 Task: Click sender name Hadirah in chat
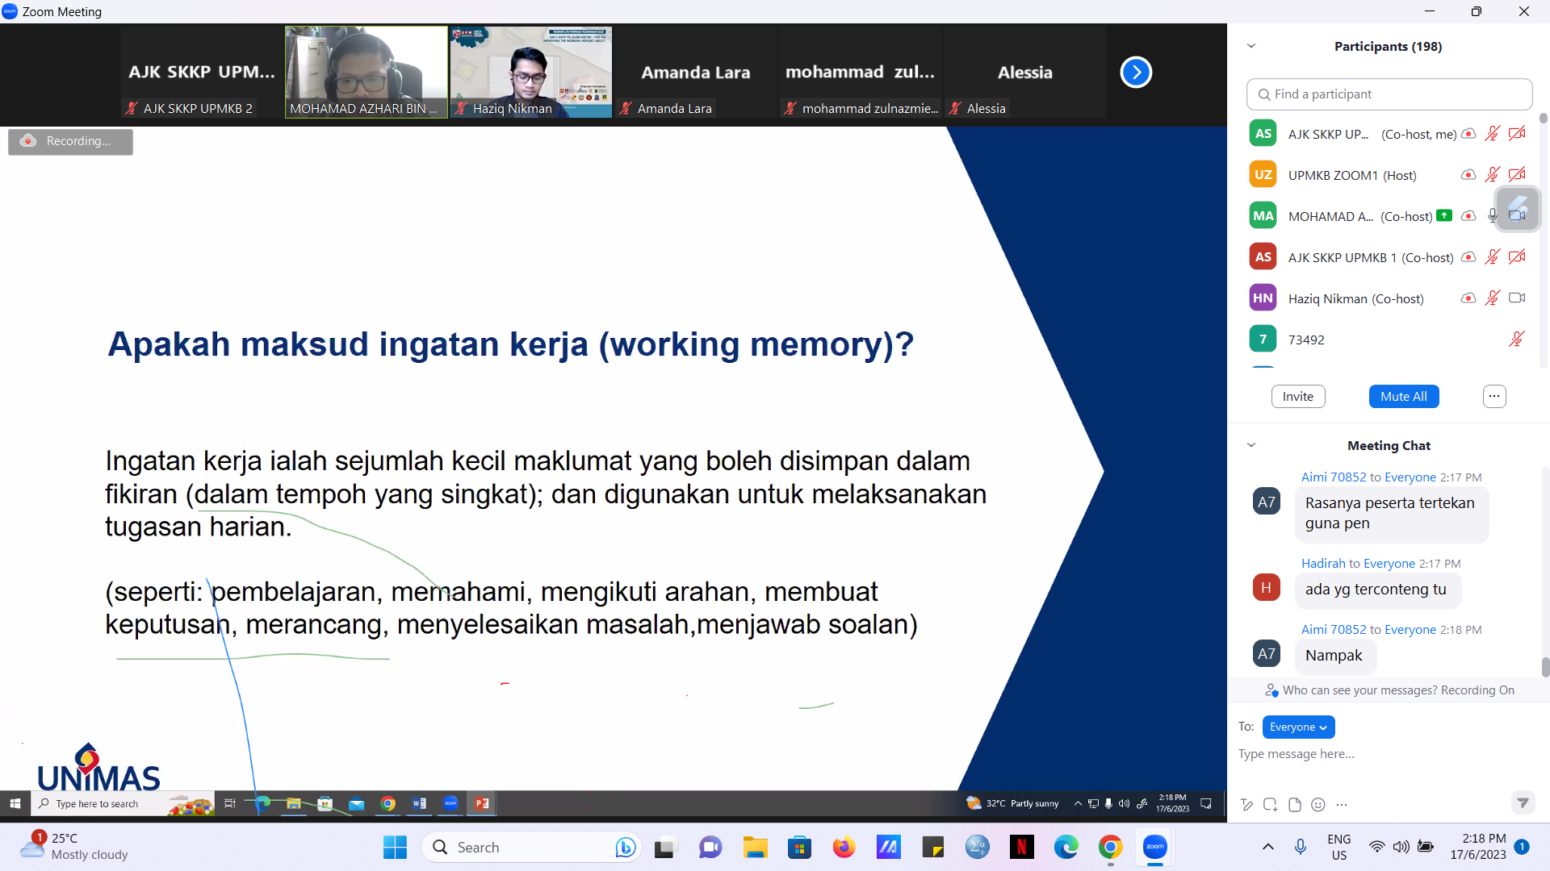[x=1323, y=563]
